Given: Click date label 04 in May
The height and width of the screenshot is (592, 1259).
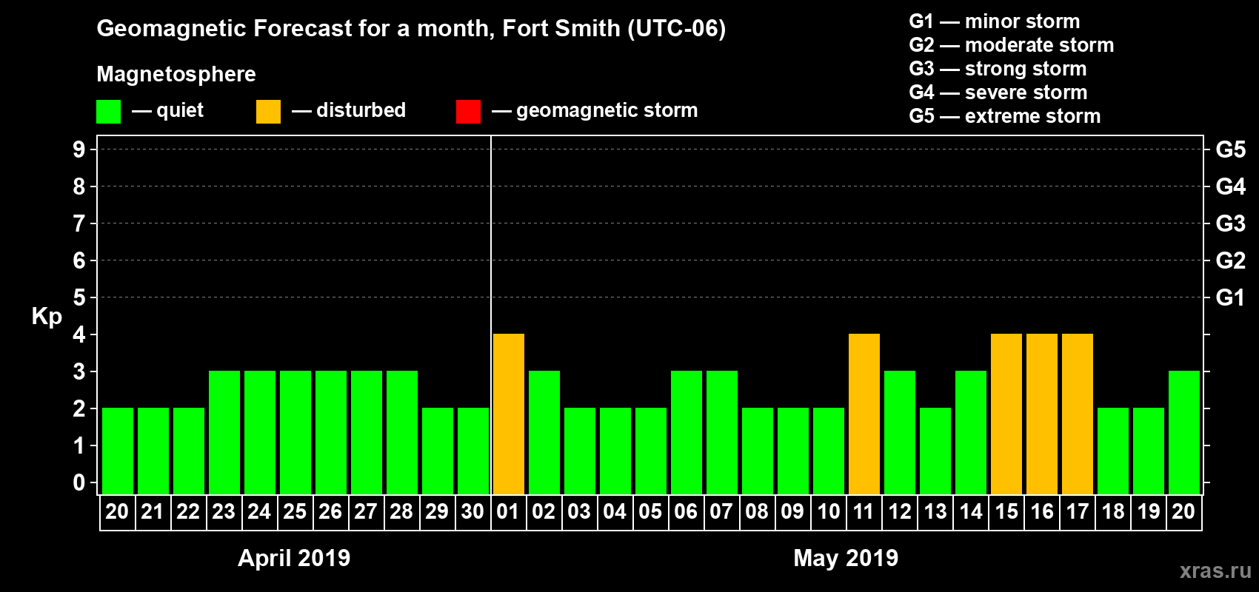Looking at the screenshot, I should (615, 512).
